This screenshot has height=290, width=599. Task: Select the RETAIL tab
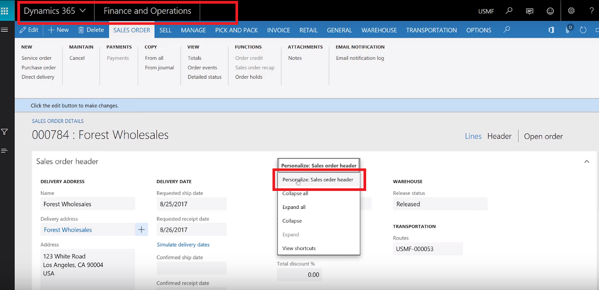pos(308,30)
